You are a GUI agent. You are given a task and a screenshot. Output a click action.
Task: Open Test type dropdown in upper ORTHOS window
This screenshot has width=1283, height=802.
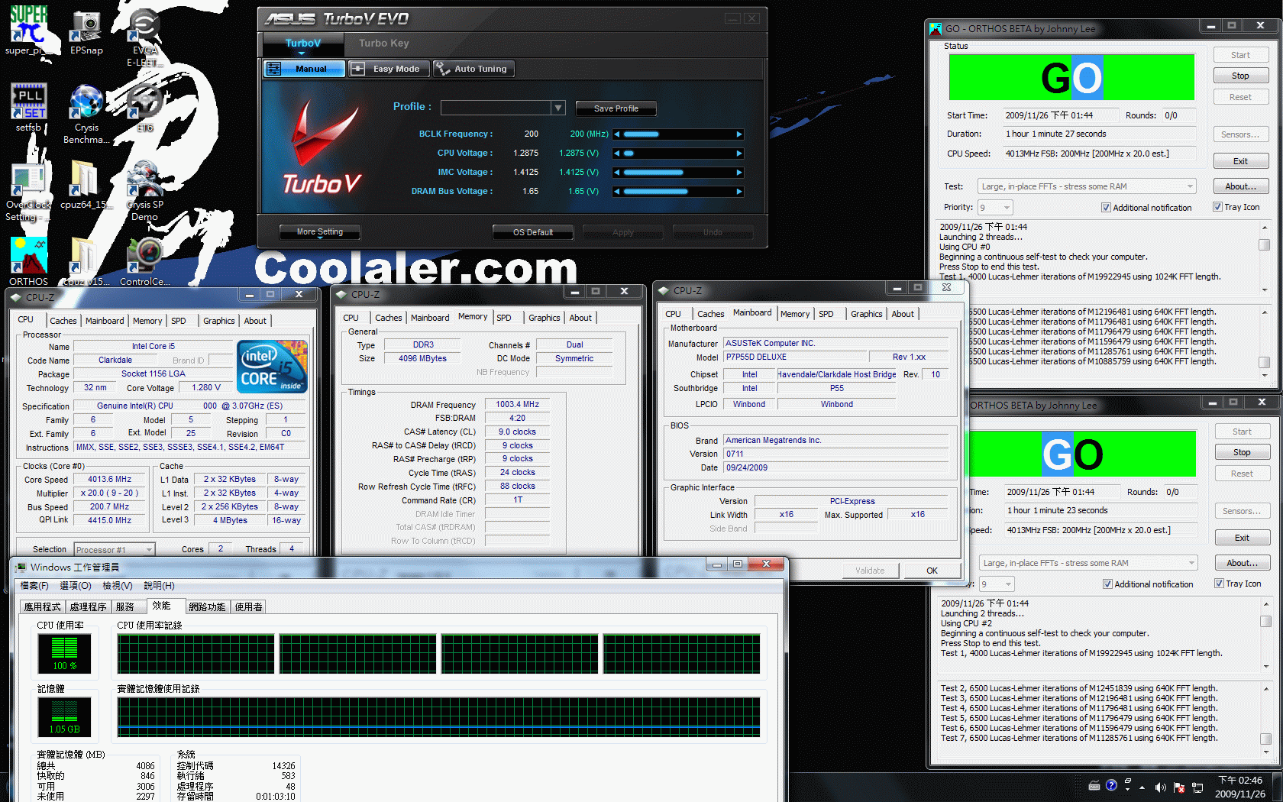[x=1087, y=186]
